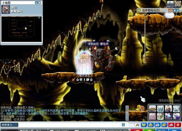Toggle the green quest notifier checkbox
The height and width of the screenshot is (131, 182).
139,10
